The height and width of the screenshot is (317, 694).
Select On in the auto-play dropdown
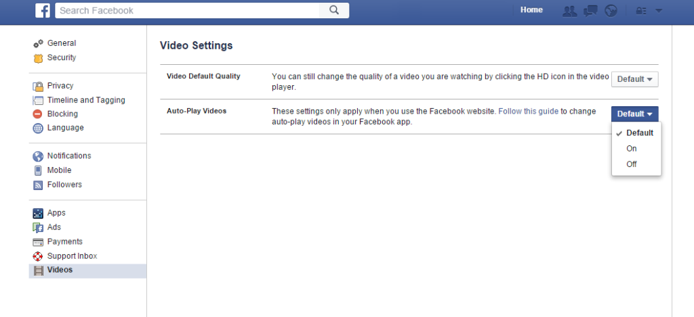click(632, 149)
